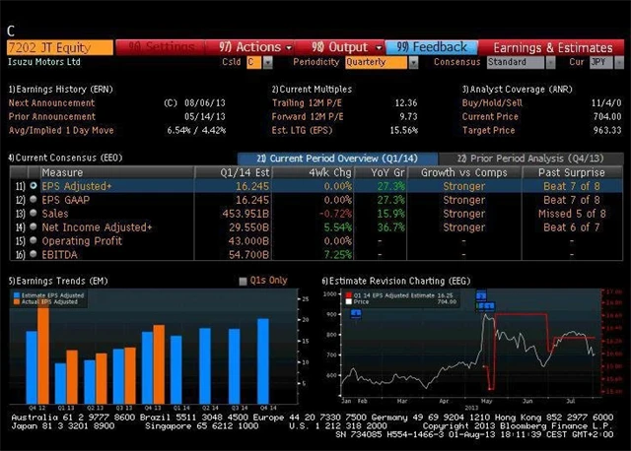Click the Growth vs Comps column header
Viewport: 631px width, 451px height.
pyautogui.click(x=464, y=172)
